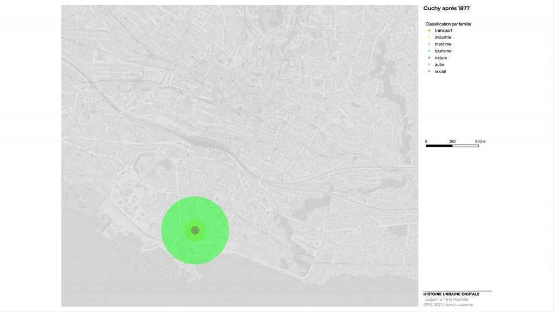Select the 'nature' legend label
This screenshot has height=312, width=554.
pos(441,58)
